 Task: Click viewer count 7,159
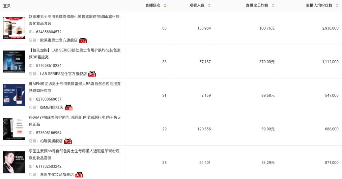point(206,96)
